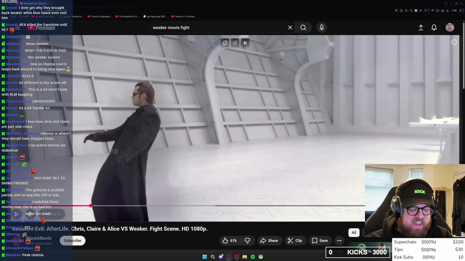Viewport: 465px width, 261px height.
Task: Click the red progress bar scrubber handle
Action: coord(90,206)
